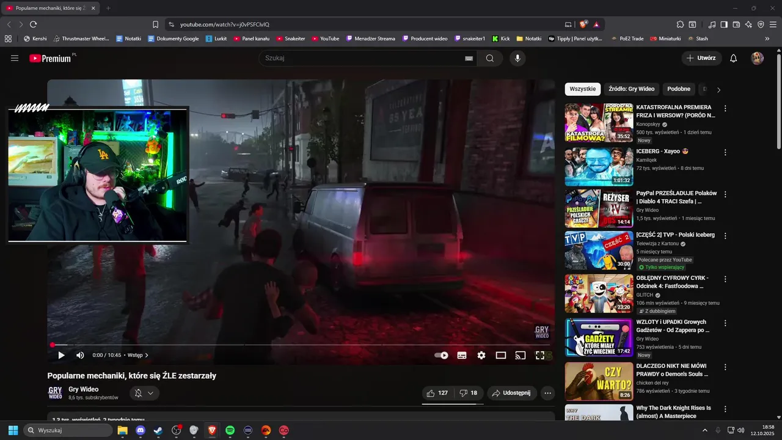This screenshot has height=440, width=782.
Task: Open browser extensions puzzle icon
Action: coord(680,24)
